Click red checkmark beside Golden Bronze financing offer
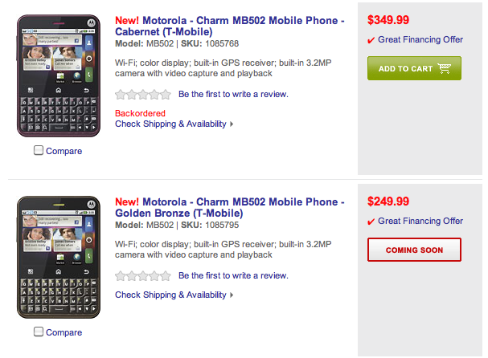Viewport: 488px width, 358px height. coord(371,222)
